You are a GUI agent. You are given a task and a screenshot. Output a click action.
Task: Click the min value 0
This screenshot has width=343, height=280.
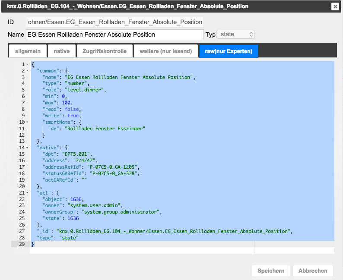(x=63, y=96)
